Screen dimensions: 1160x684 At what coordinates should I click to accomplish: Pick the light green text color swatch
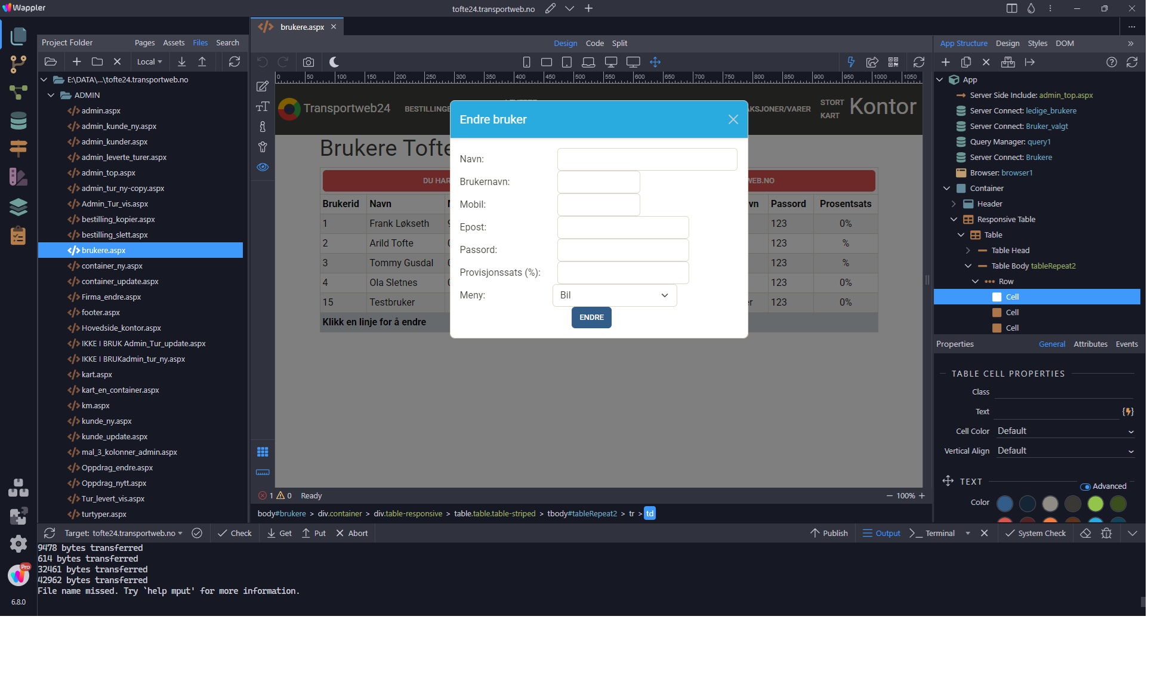[x=1095, y=504]
